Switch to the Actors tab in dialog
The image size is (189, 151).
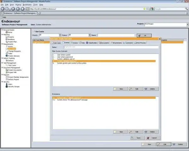point(74,43)
